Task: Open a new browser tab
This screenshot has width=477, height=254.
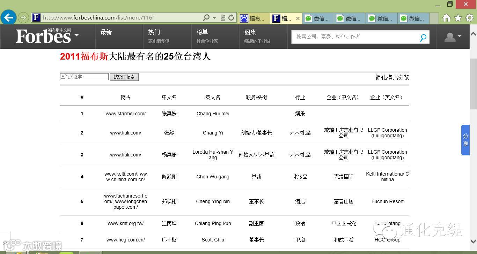Action: [434, 18]
